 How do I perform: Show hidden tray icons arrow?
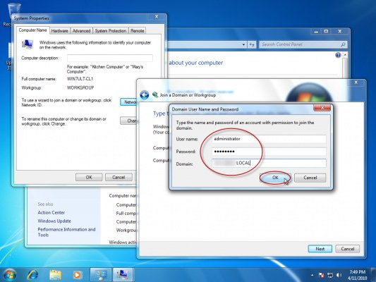click(x=312, y=275)
